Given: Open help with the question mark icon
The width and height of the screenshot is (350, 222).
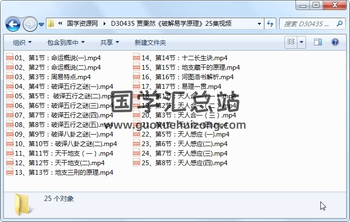Looking at the screenshot, I should (x=337, y=42).
